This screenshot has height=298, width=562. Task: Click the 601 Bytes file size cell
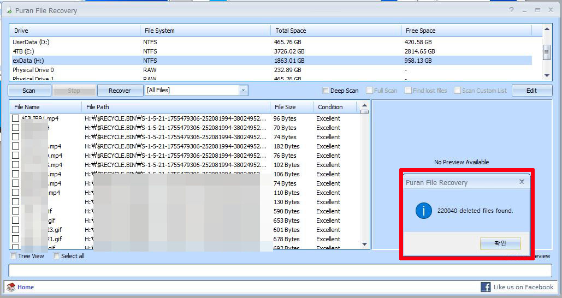coord(286,230)
